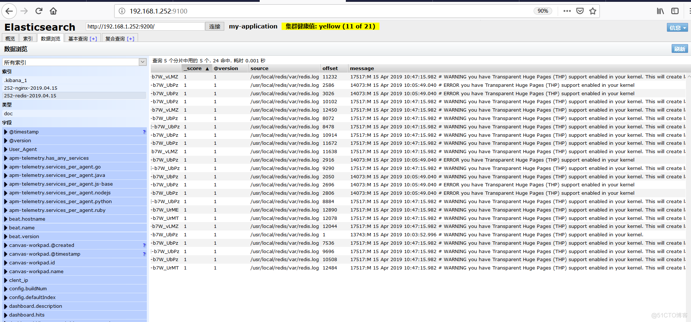Go back with the browser back arrow
This screenshot has height=322, width=691.
[9, 11]
